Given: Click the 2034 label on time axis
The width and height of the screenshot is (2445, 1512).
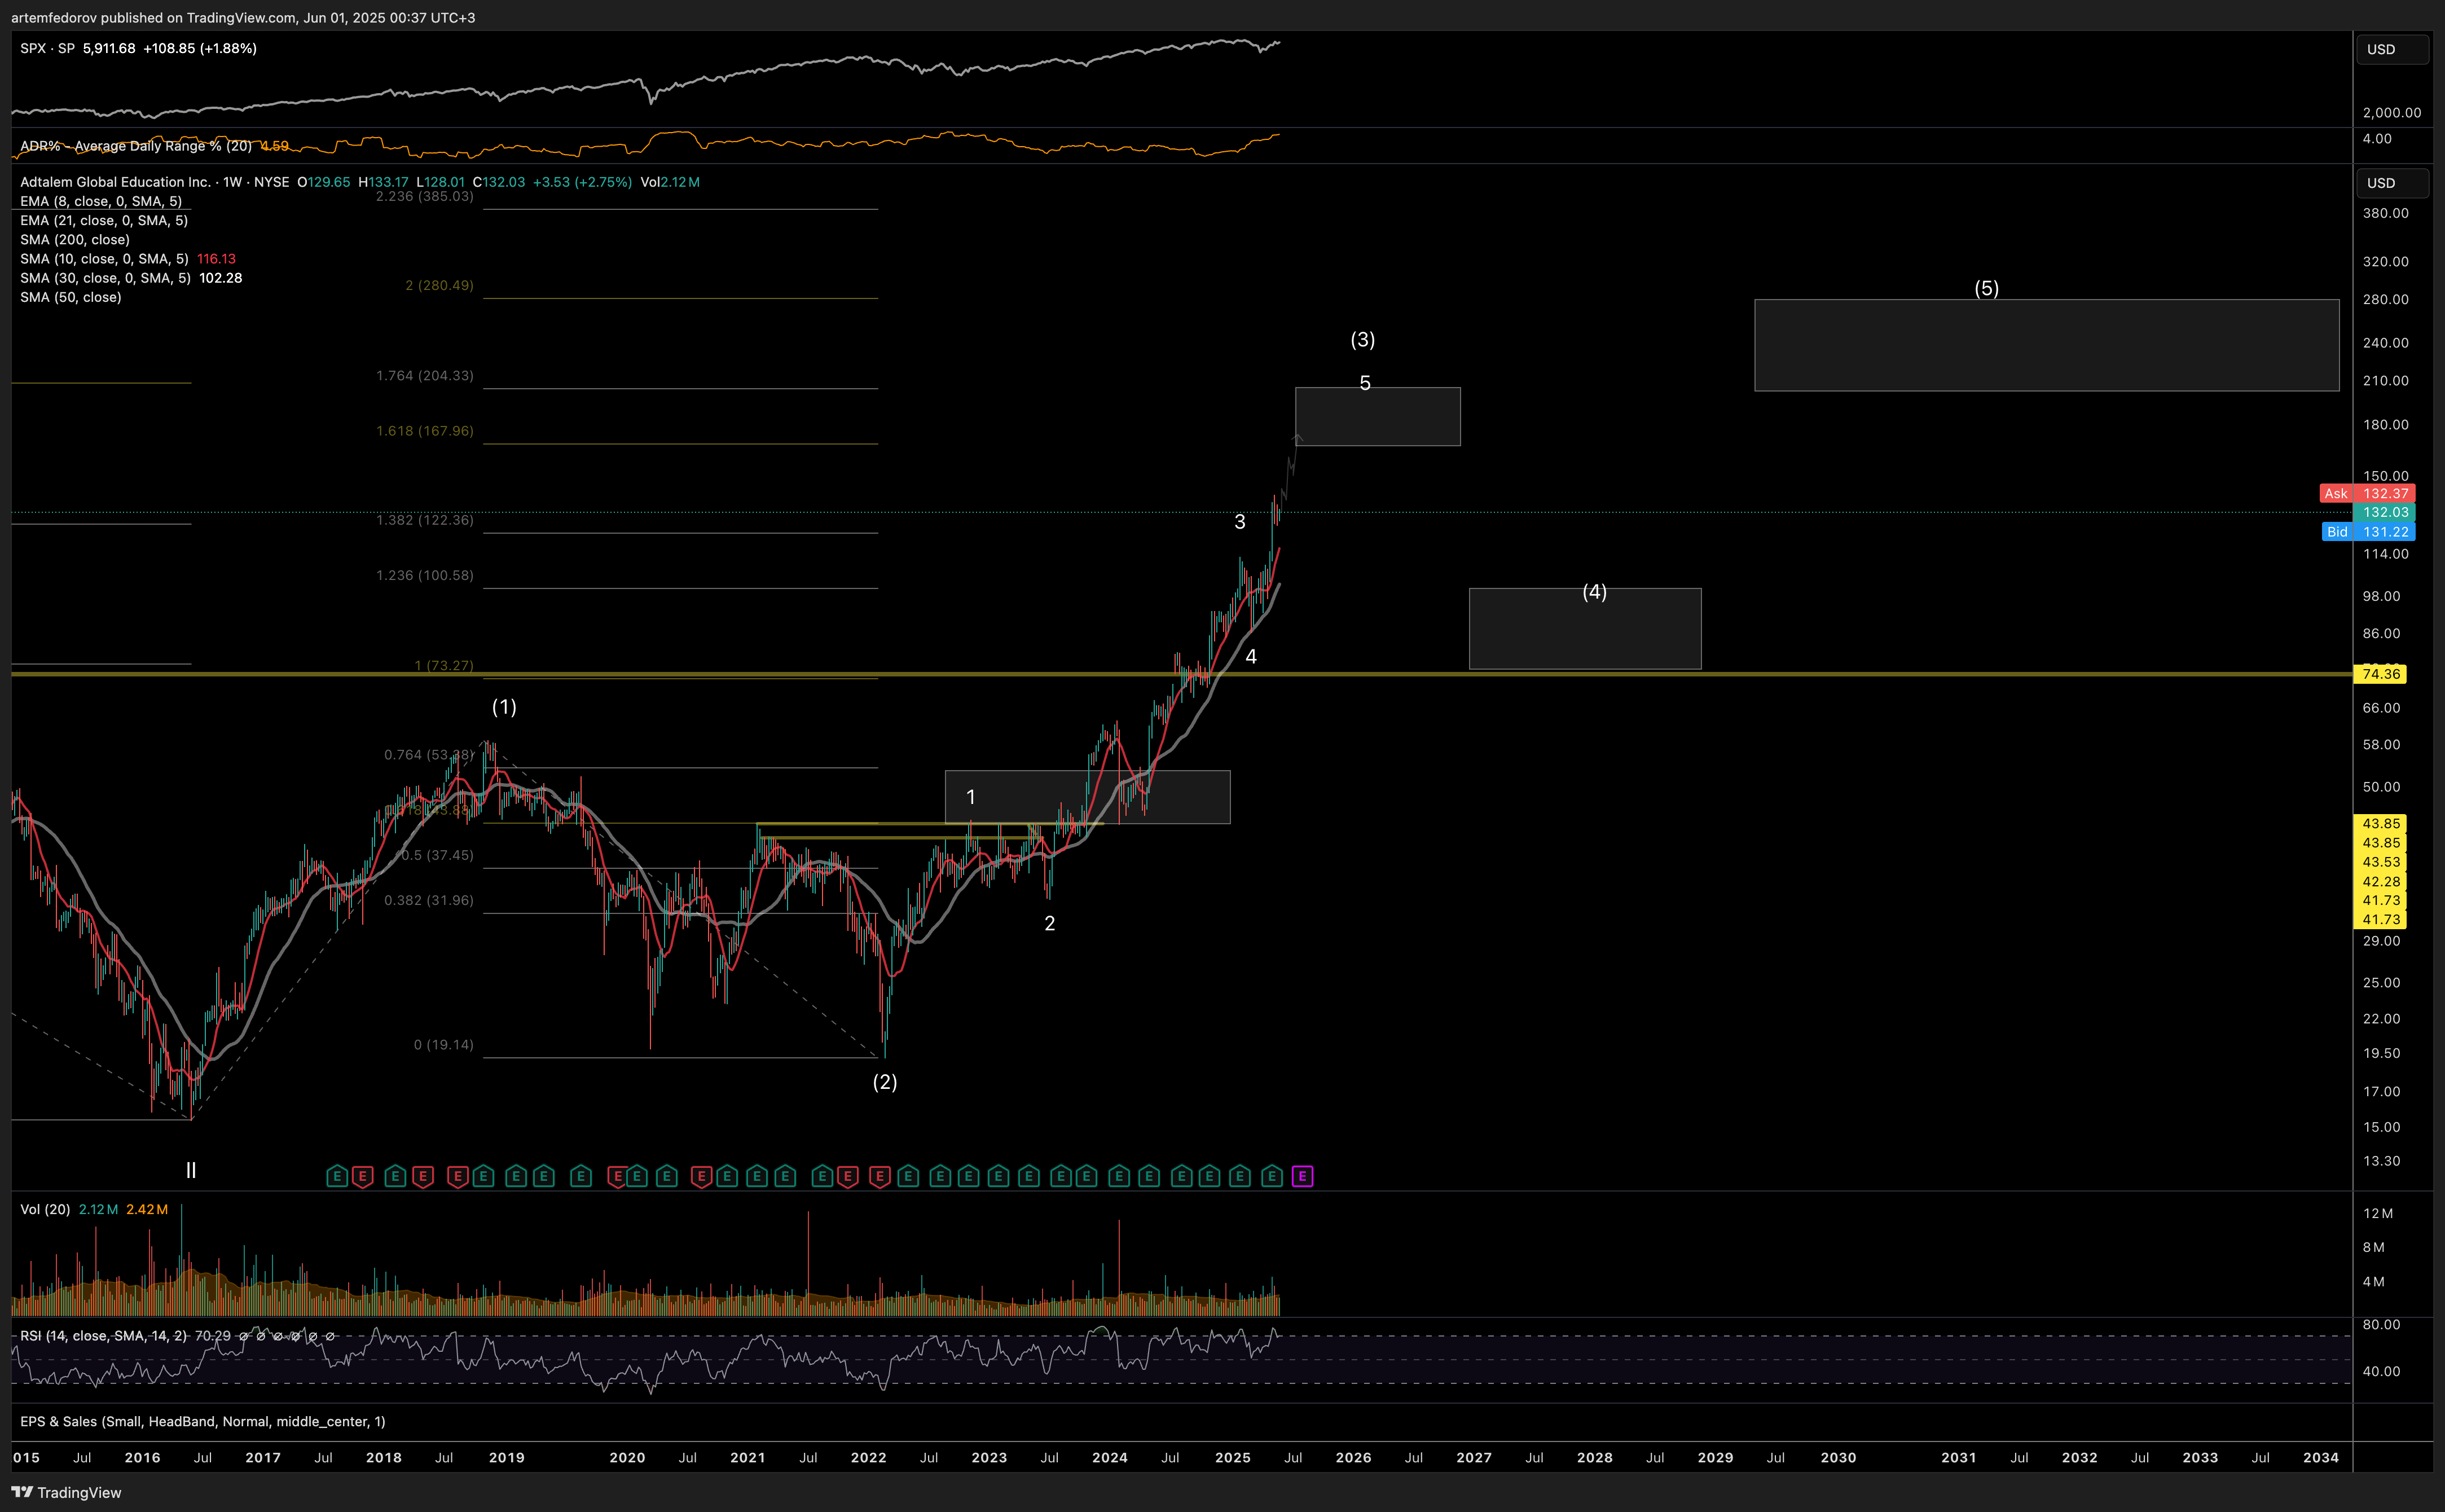Looking at the screenshot, I should (x=2321, y=1457).
